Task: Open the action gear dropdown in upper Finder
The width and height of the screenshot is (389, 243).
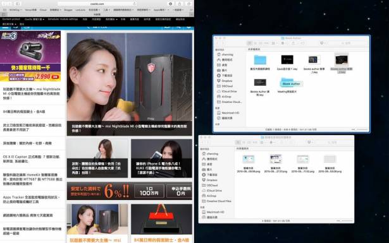Action: coord(283,43)
